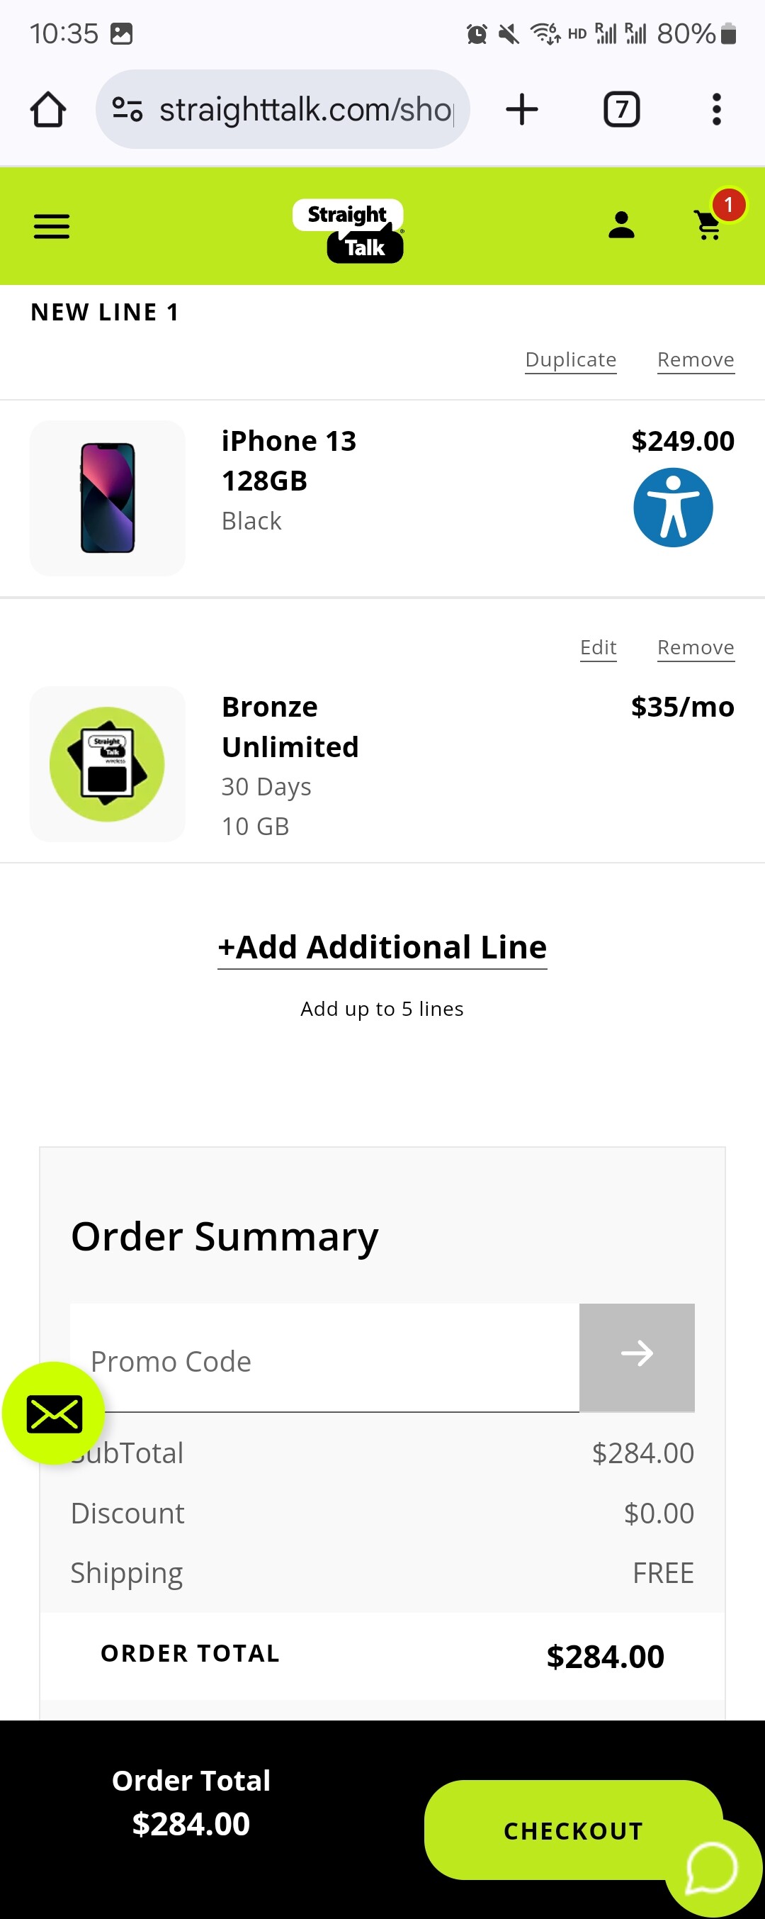Duplicate New Line 1

pos(571,360)
